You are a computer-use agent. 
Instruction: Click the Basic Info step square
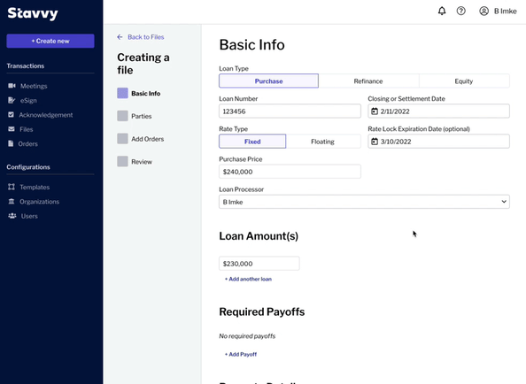pyautogui.click(x=122, y=93)
